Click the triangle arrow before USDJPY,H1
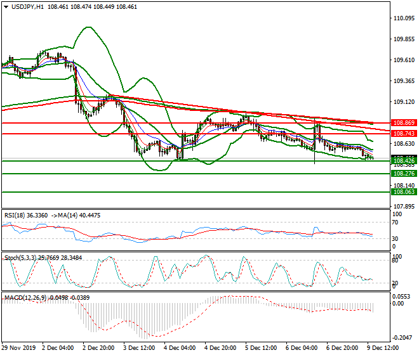The width and height of the screenshot is (419, 355). pyautogui.click(x=6, y=6)
